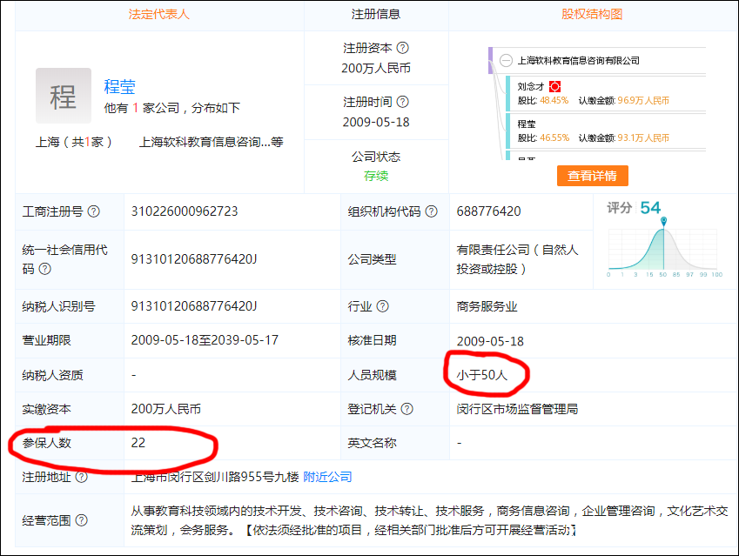This screenshot has height=556, width=739.
Task: Click the 程 avatar thumbnail
Action: pyautogui.click(x=64, y=96)
